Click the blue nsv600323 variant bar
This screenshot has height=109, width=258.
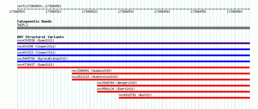(x=133, y=55)
